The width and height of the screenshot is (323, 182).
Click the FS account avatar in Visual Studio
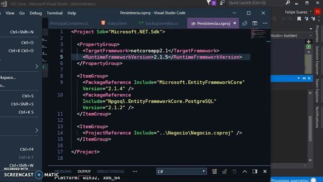point(317,12)
